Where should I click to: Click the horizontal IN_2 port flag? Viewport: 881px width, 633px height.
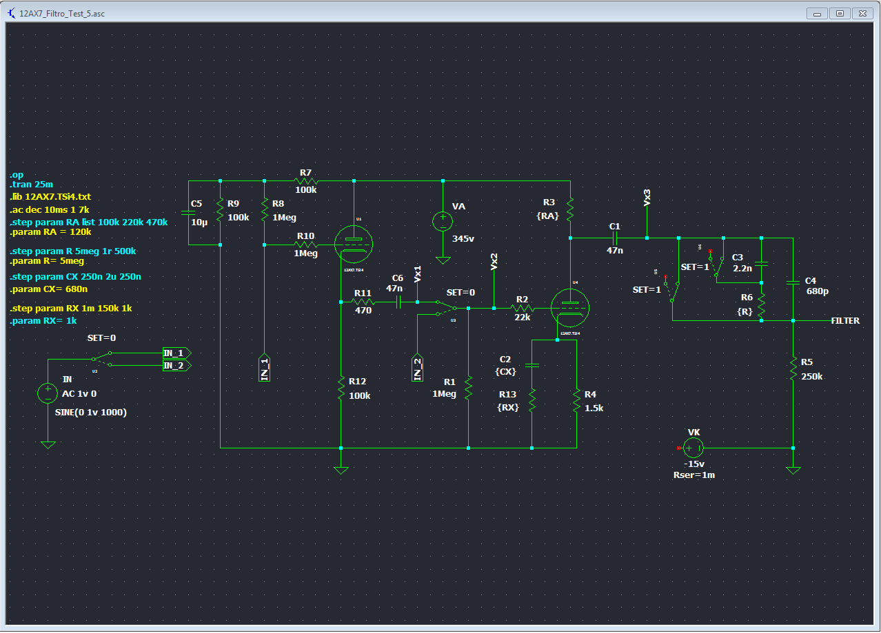(176, 366)
